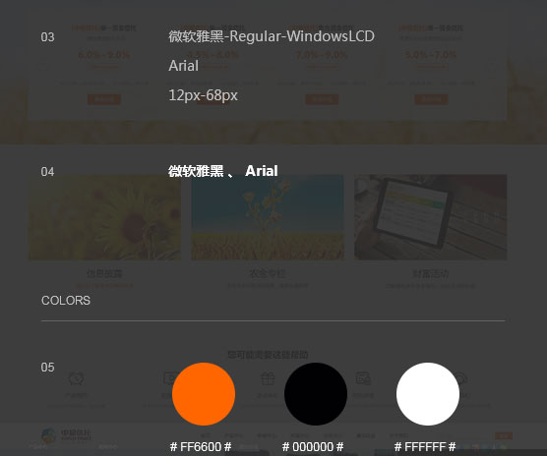This screenshot has width=547, height=456.
Task: Click the COLORS section heading
Action: (x=66, y=301)
